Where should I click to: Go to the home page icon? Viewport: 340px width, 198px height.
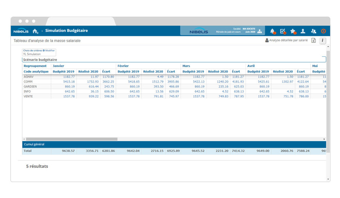click(x=35, y=31)
